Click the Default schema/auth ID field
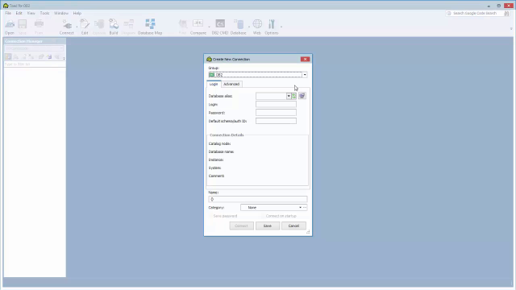The width and height of the screenshot is (516, 290). [276, 121]
